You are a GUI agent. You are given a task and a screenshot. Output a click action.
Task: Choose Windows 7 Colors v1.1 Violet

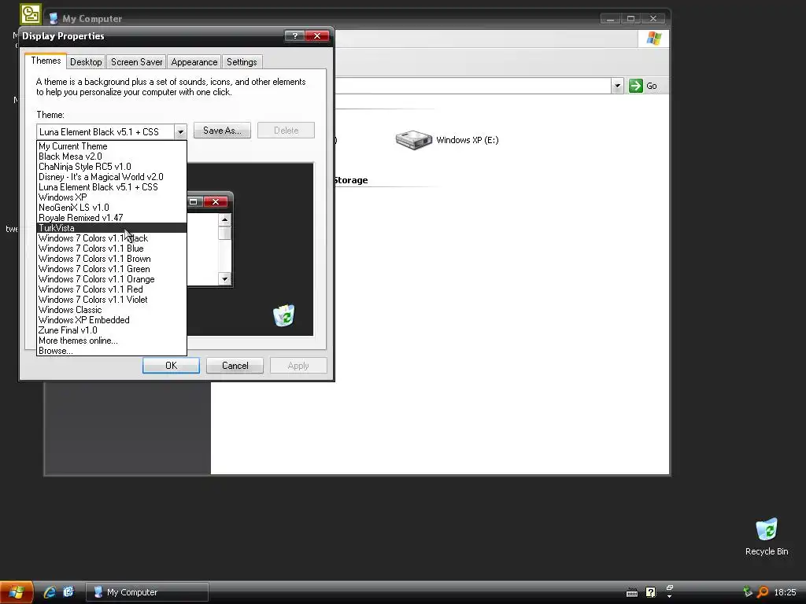click(112, 300)
